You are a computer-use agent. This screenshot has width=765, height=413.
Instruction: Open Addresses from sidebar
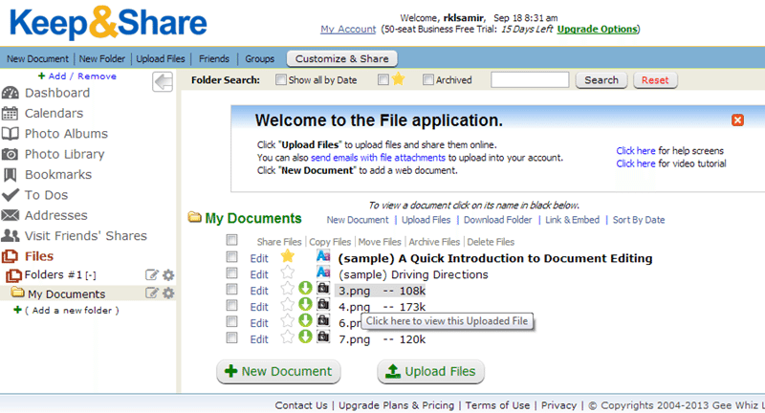coord(56,215)
